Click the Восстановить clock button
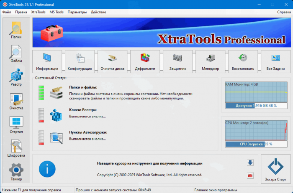The image size is (293, 193). (x=243, y=61)
